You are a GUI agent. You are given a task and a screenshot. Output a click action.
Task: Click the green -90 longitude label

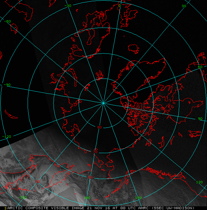pos(7,85)
